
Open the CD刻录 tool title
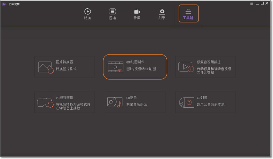pyautogui.click(x=131, y=98)
